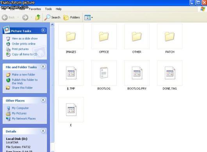The height and width of the screenshot is (152, 207).
Task: Open the Help menu
Action: (x=59, y=9)
